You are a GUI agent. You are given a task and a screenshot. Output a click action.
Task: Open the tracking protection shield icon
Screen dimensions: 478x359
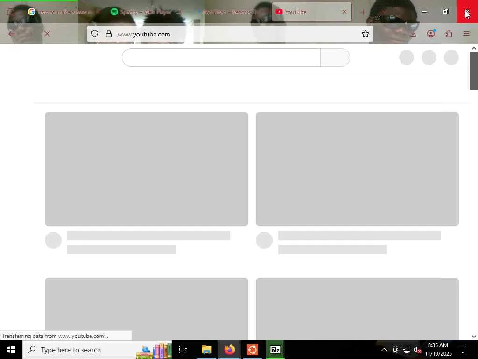pyautogui.click(x=95, y=34)
